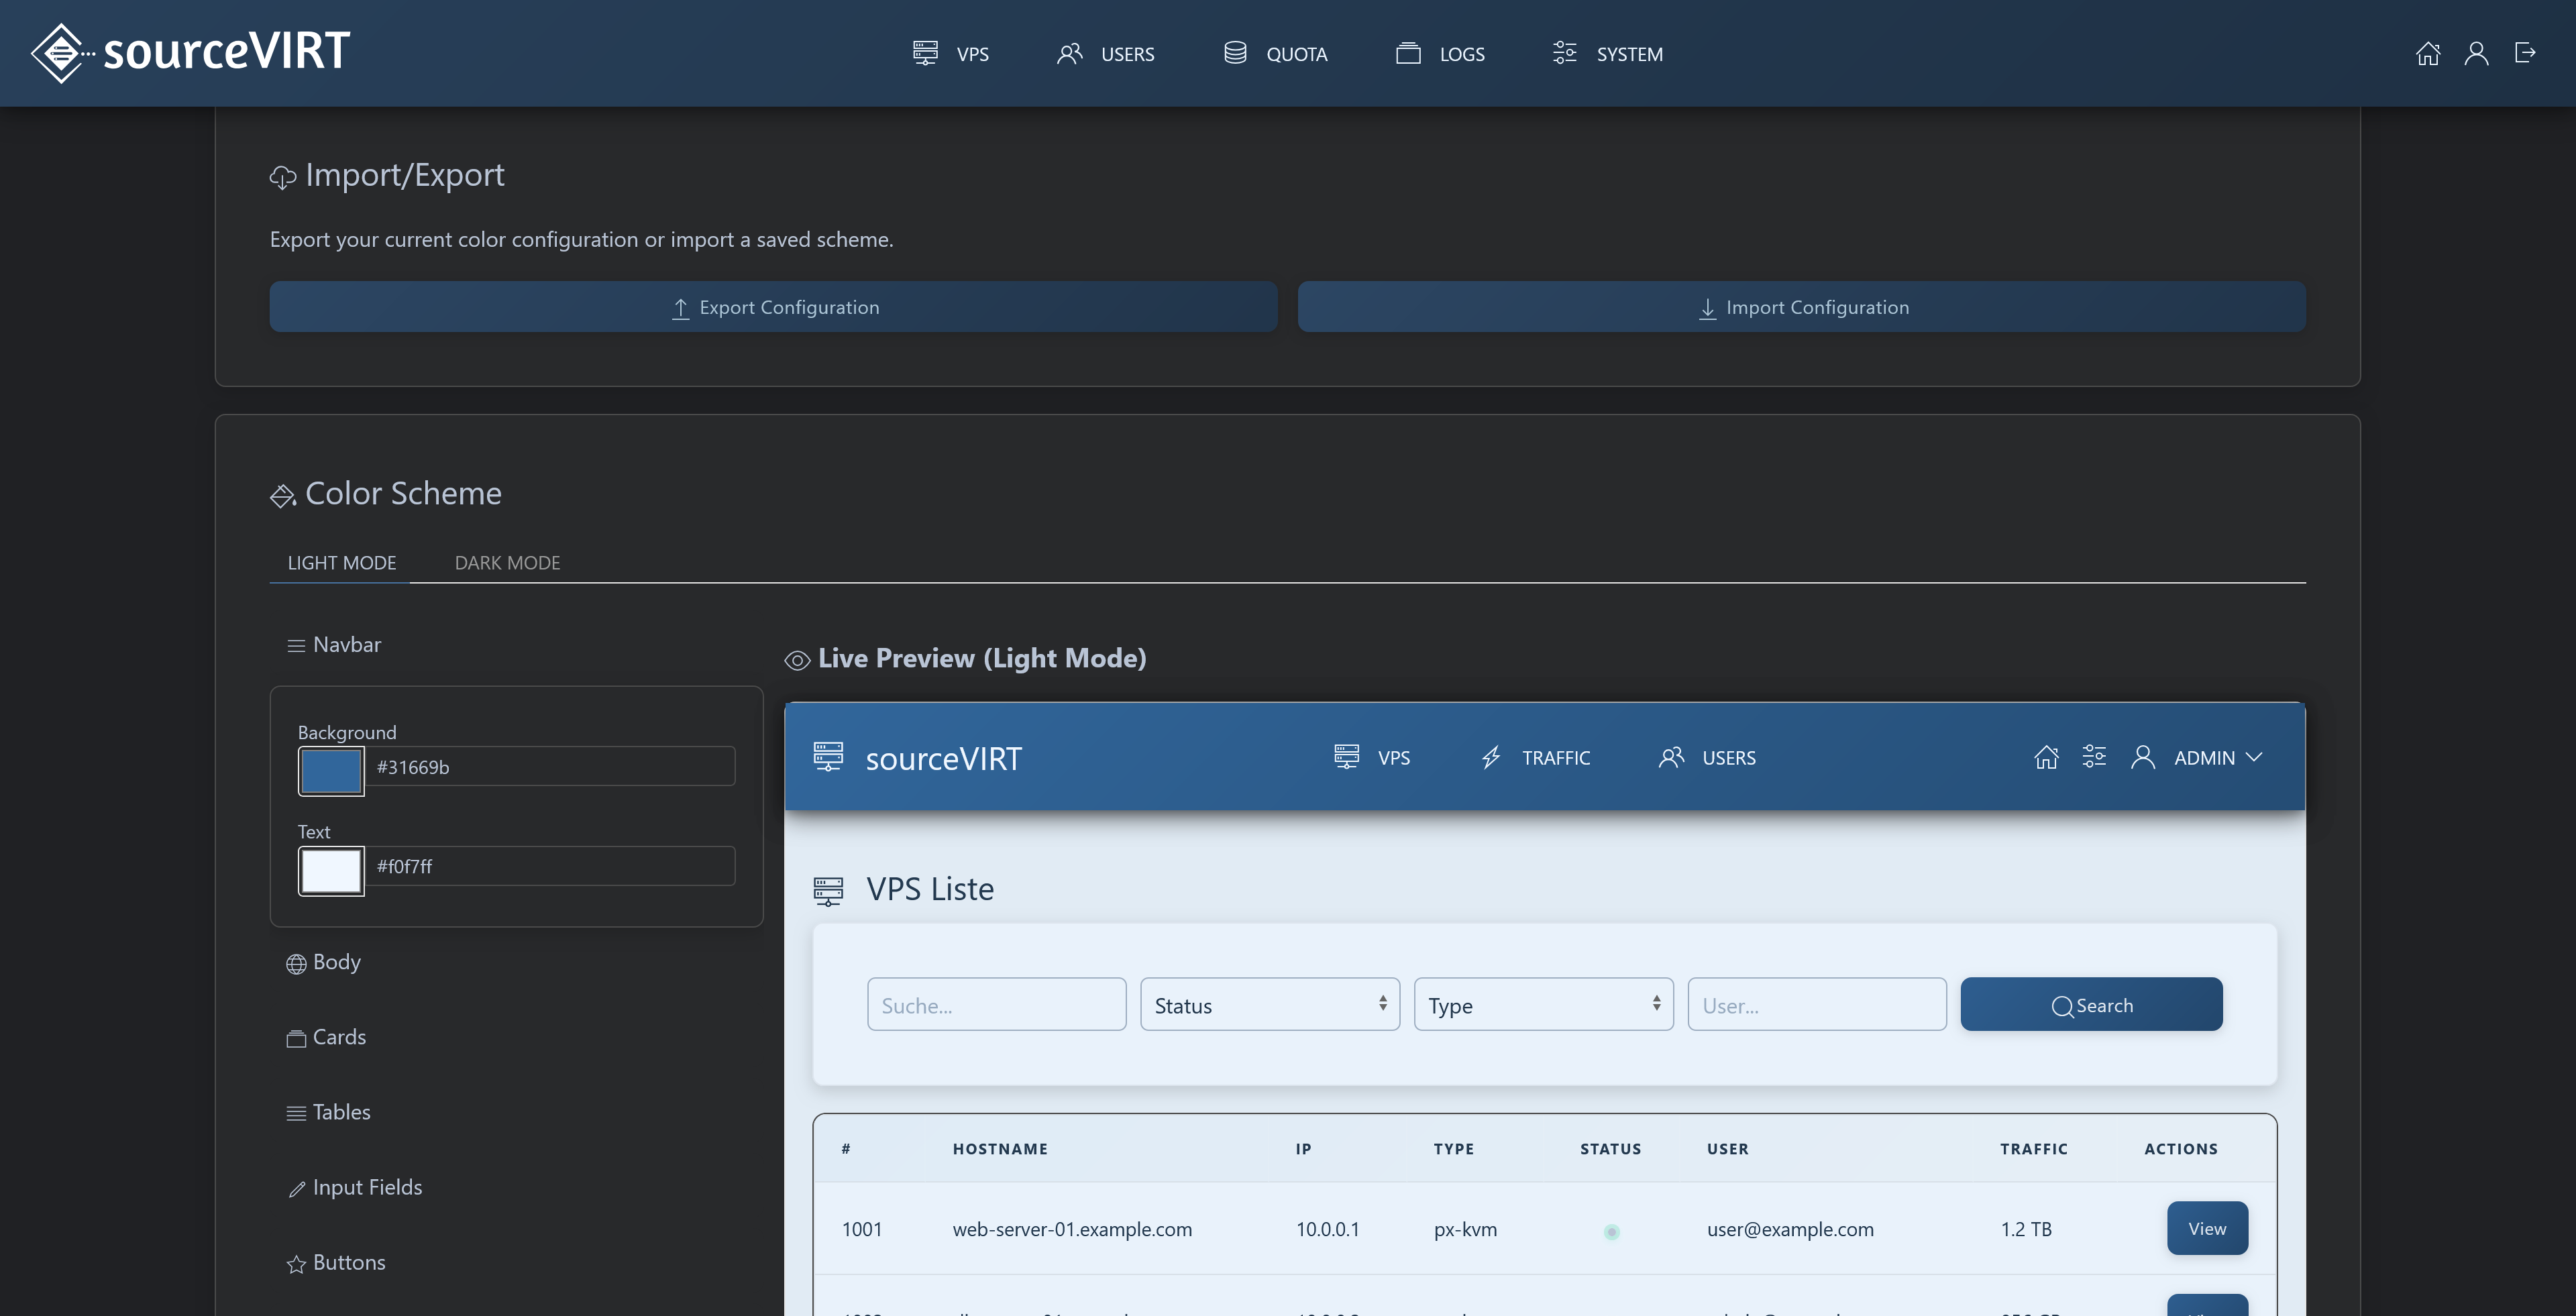Switch to the DARK MODE tab
Viewport: 2576px width, 1316px height.
click(x=507, y=563)
